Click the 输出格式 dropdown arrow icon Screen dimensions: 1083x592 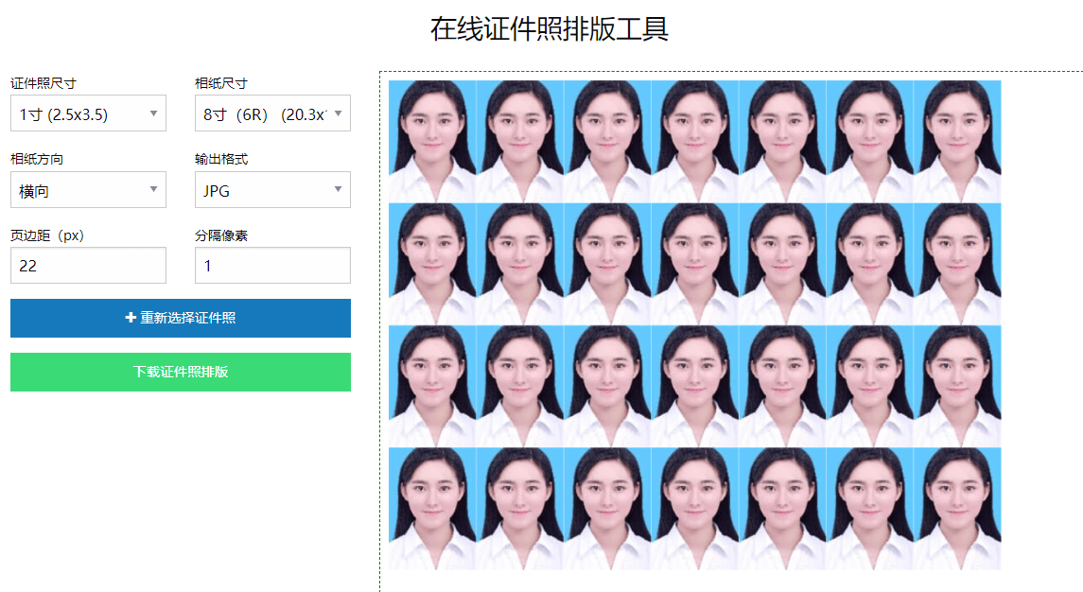339,189
